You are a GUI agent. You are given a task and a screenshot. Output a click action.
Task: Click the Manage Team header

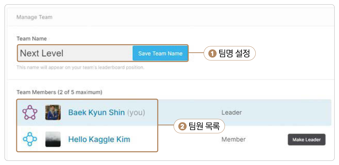tap(34, 17)
